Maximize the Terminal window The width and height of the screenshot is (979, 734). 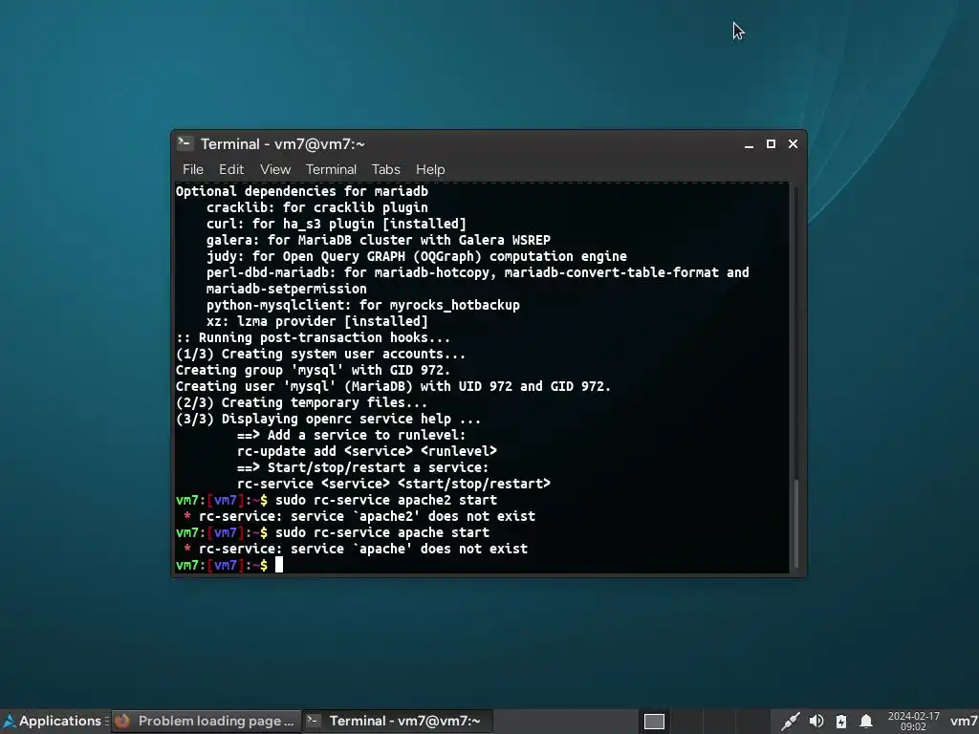click(772, 144)
